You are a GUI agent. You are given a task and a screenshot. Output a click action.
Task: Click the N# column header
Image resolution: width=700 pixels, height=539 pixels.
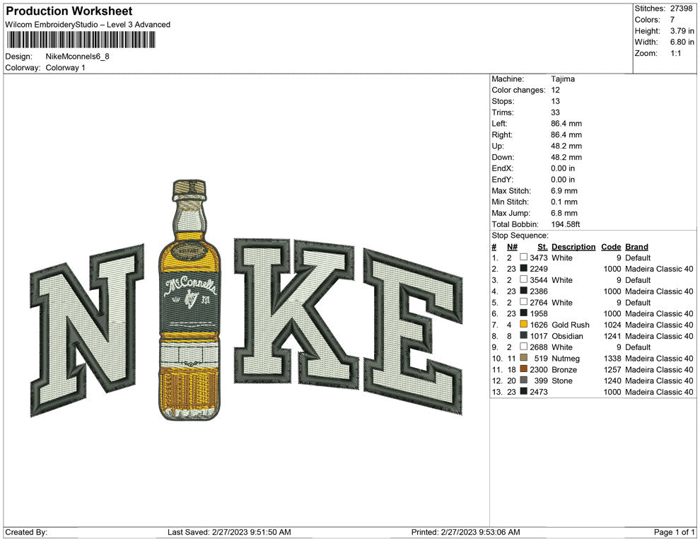click(x=512, y=246)
